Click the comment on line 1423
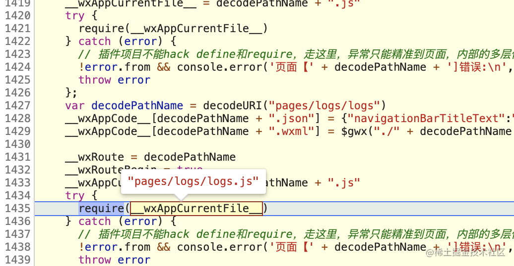Image resolution: width=514 pixels, height=266 pixels. coord(296,54)
